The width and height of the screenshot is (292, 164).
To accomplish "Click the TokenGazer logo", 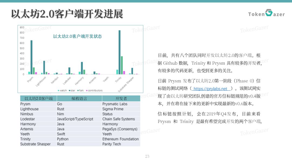I will pos(266,13).
